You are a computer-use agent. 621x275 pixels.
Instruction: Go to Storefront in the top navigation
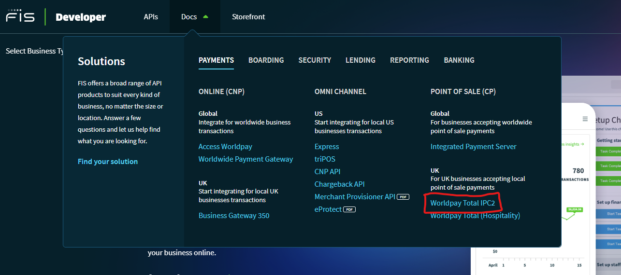pos(248,17)
